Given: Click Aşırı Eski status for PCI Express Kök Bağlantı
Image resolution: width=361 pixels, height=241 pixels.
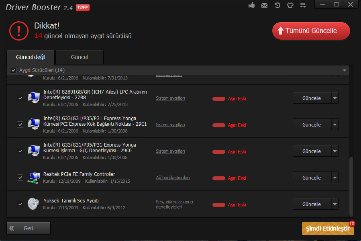Looking at the screenshot, I should pyautogui.click(x=237, y=125).
